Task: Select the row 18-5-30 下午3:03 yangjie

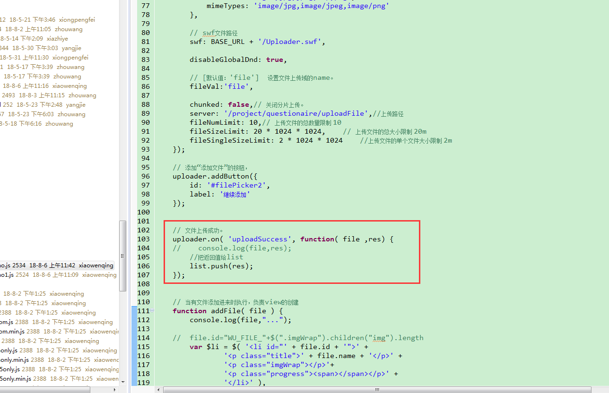Action: tap(41, 48)
